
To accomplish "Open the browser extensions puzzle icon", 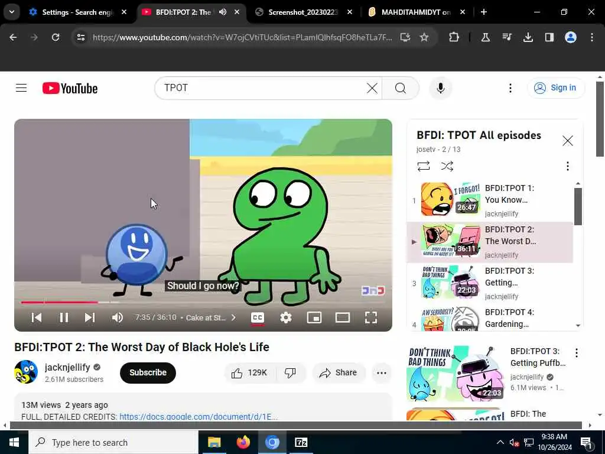I will point(454,37).
